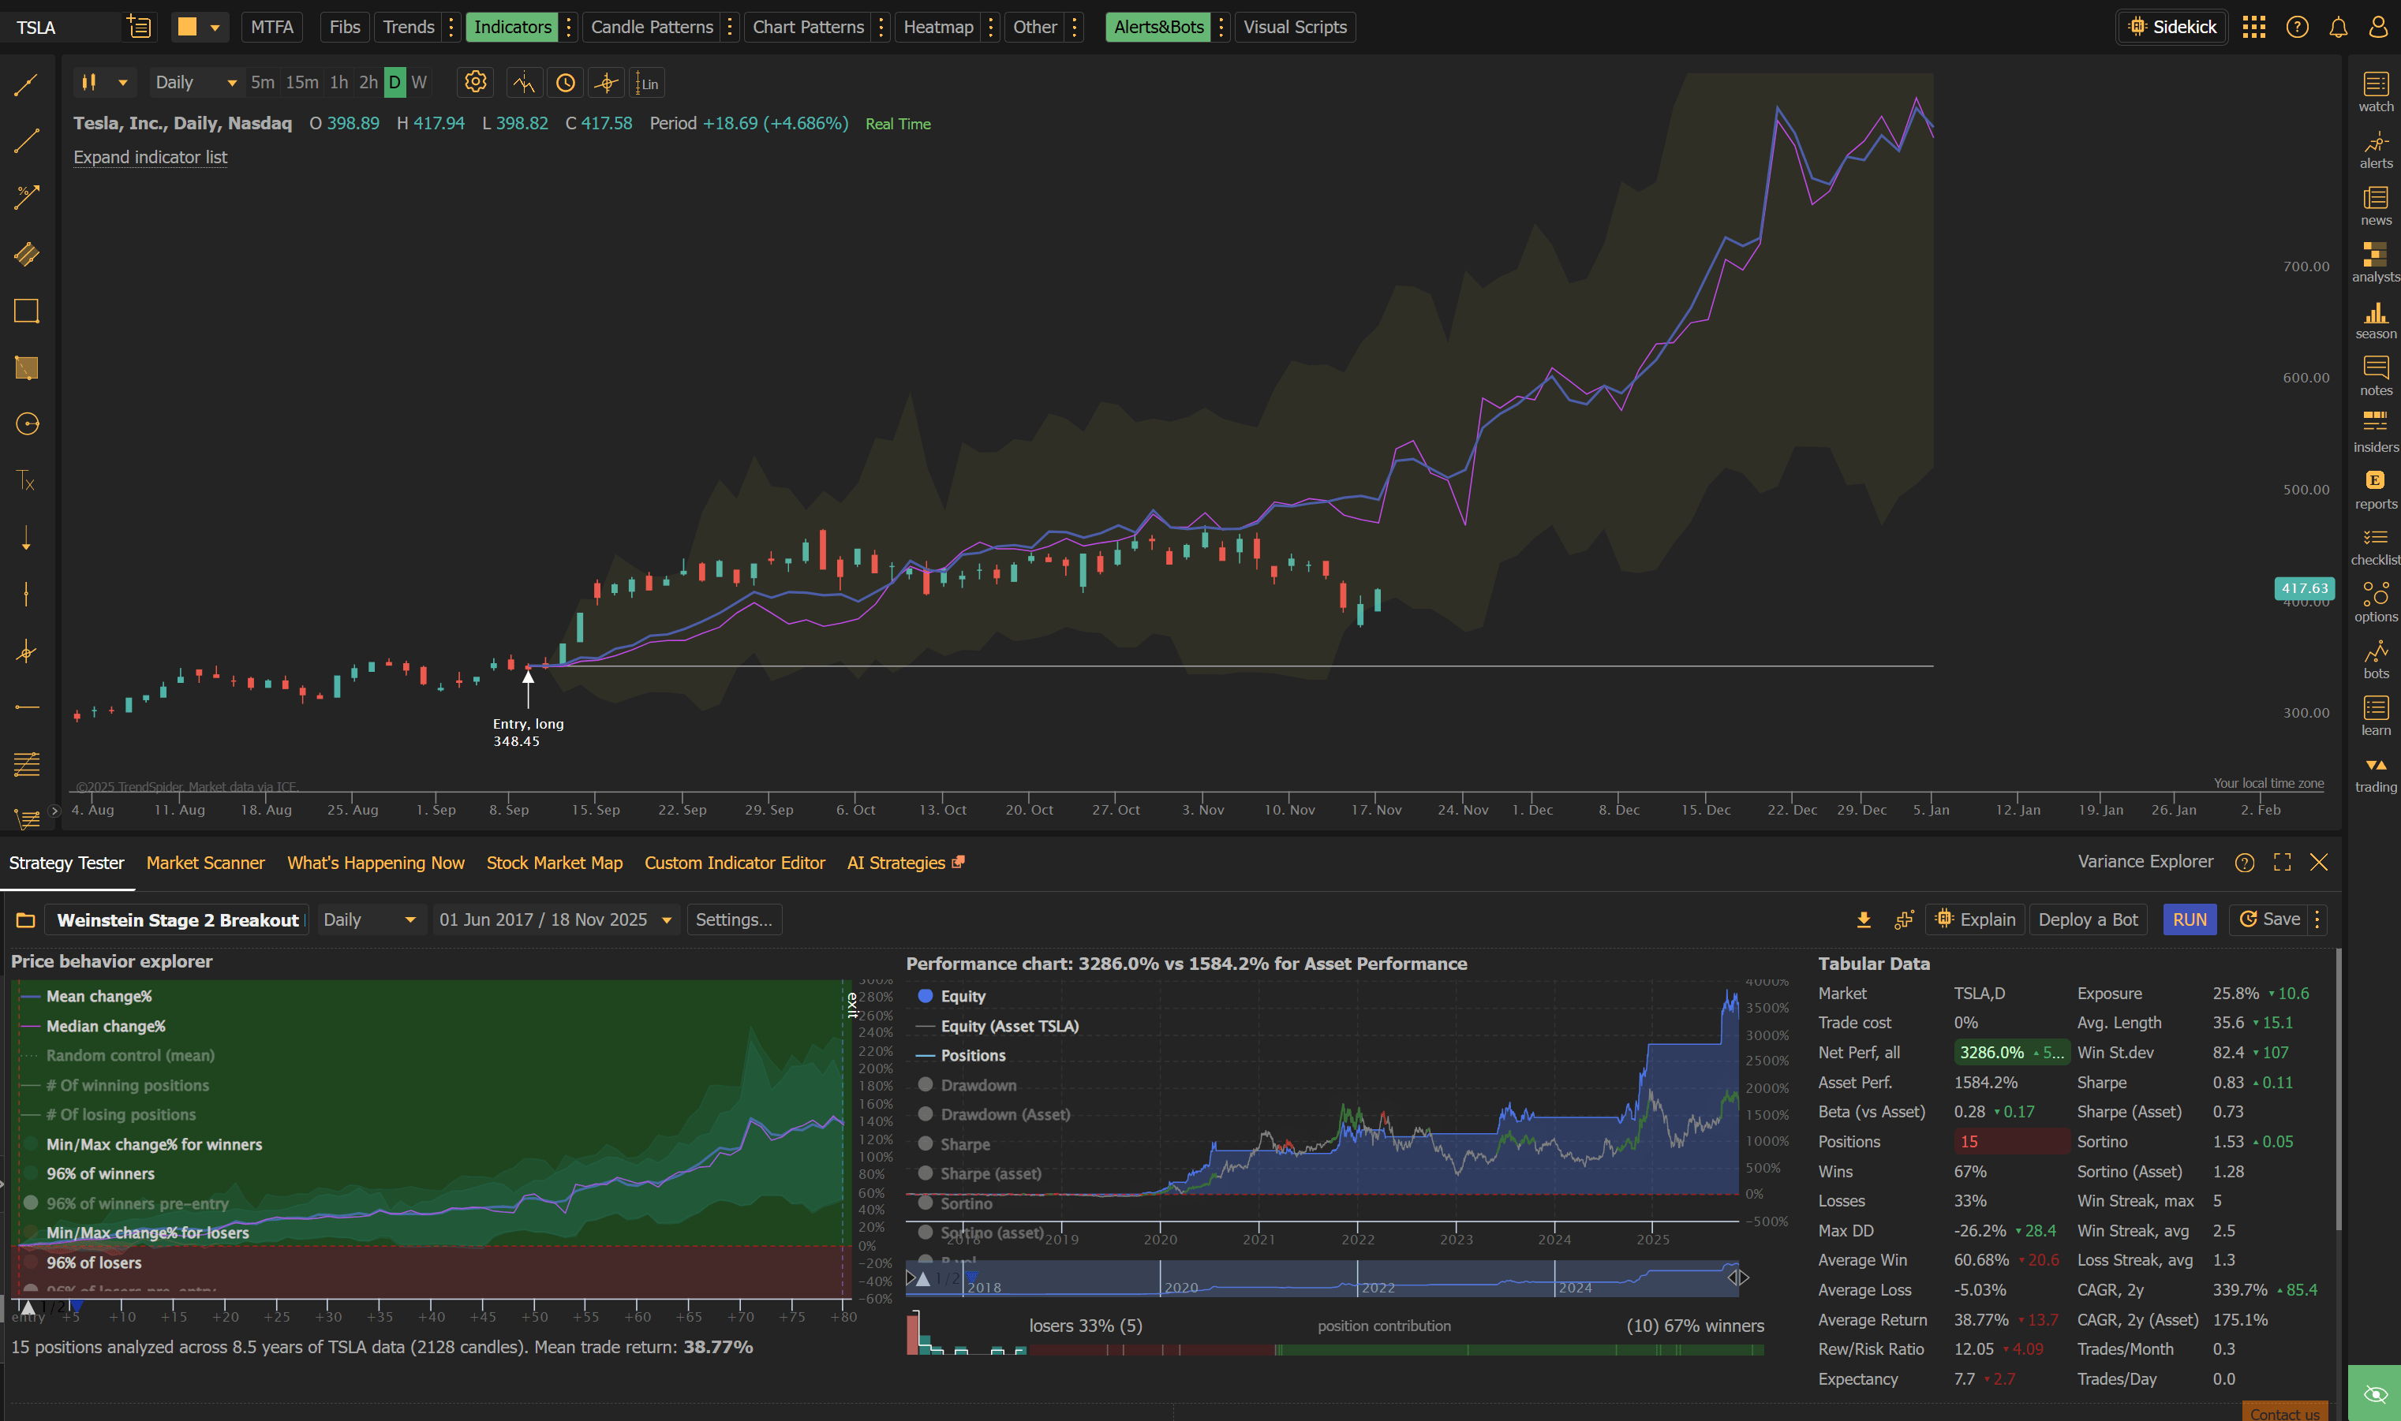Select the W weekly timeframe button
The width and height of the screenshot is (2401, 1421).
click(x=419, y=82)
